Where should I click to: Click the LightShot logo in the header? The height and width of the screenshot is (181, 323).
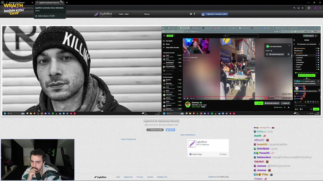[x=103, y=14]
